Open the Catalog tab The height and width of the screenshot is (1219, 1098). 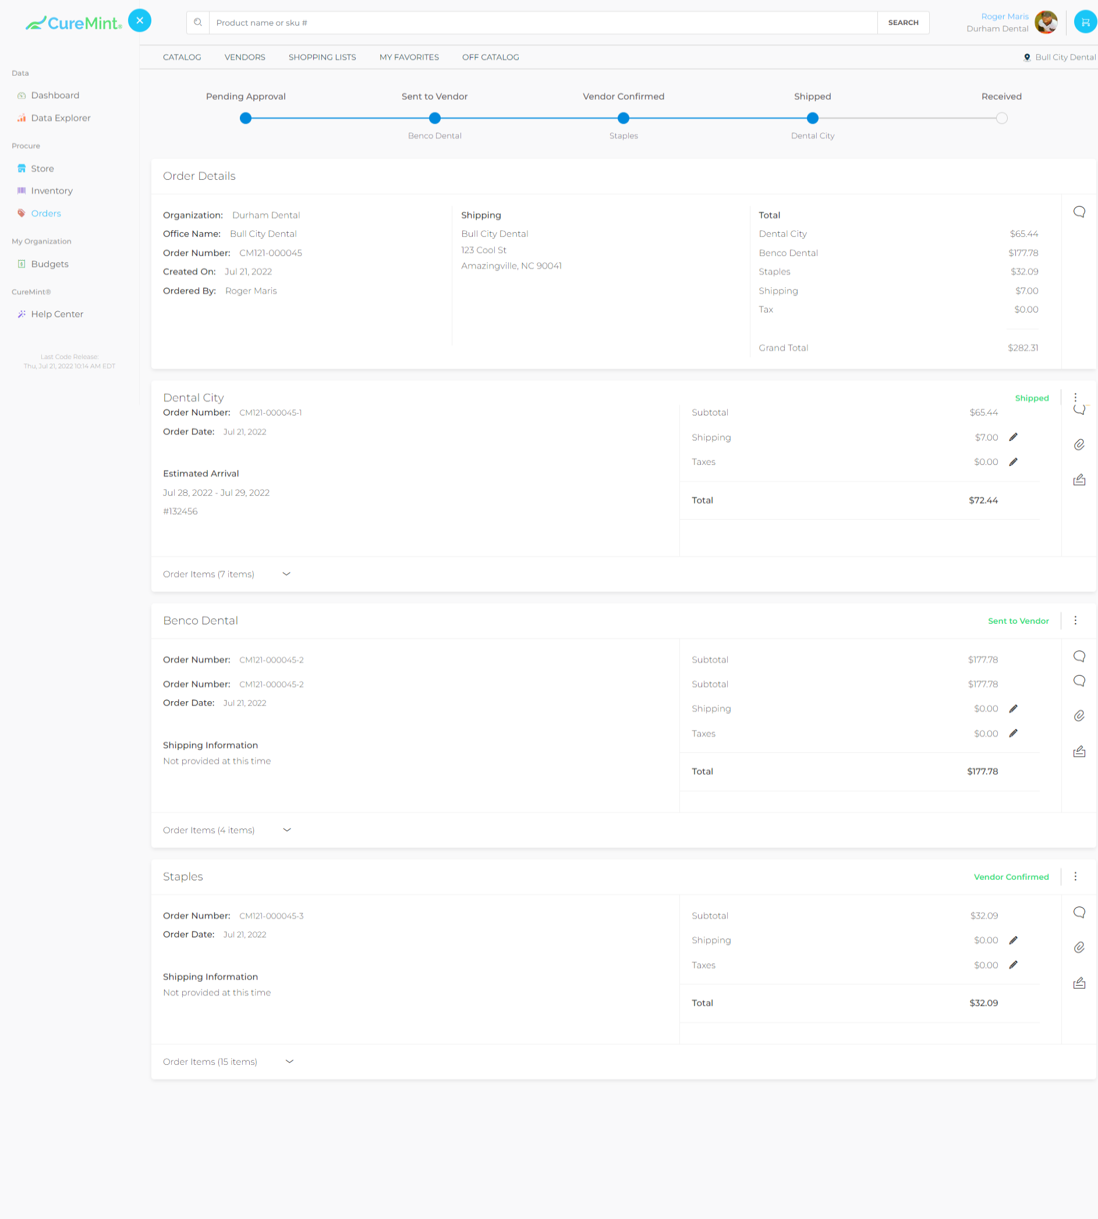(182, 57)
